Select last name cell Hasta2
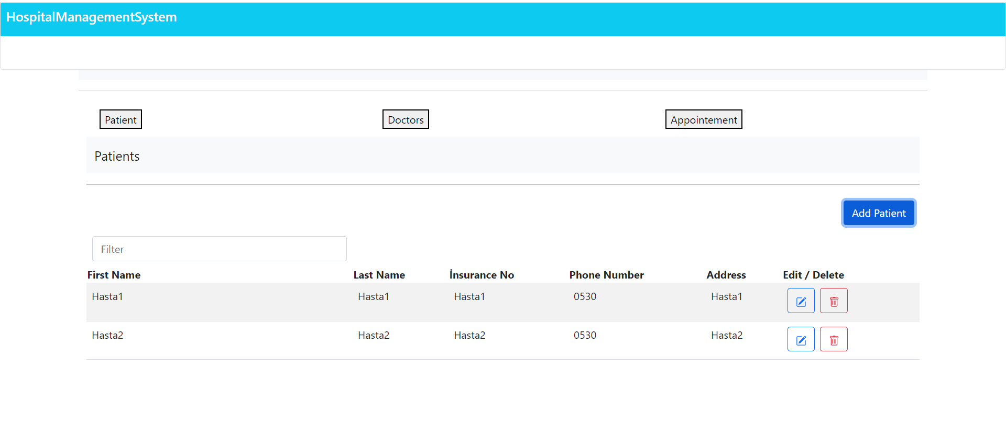The height and width of the screenshot is (422, 1006). click(374, 335)
